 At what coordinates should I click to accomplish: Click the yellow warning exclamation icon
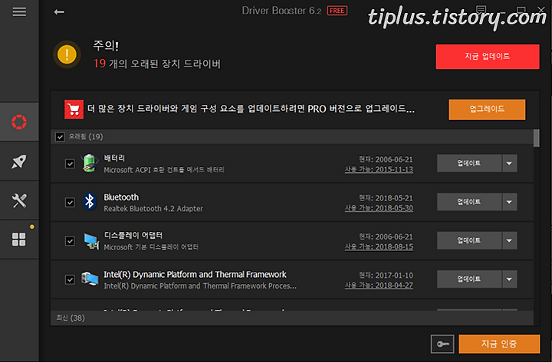[x=67, y=55]
